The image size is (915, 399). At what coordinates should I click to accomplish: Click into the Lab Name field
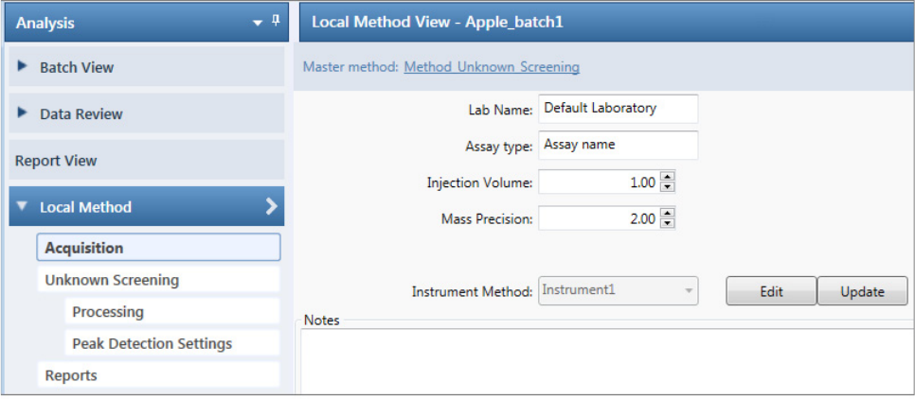617,109
